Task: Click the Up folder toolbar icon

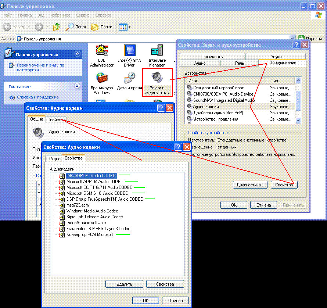Action: [56, 27]
